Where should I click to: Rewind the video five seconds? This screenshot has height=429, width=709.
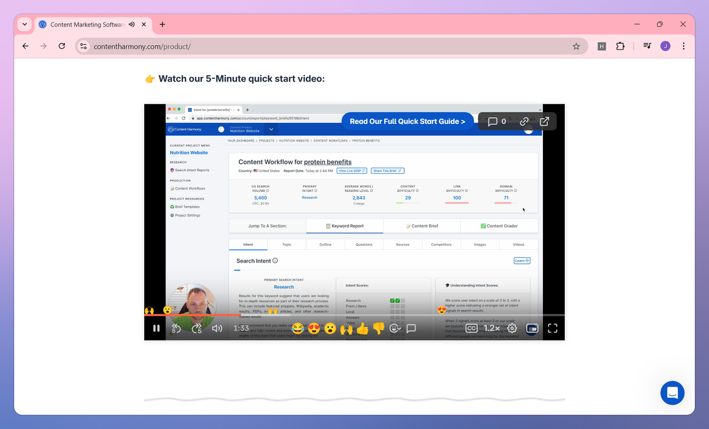tap(177, 328)
